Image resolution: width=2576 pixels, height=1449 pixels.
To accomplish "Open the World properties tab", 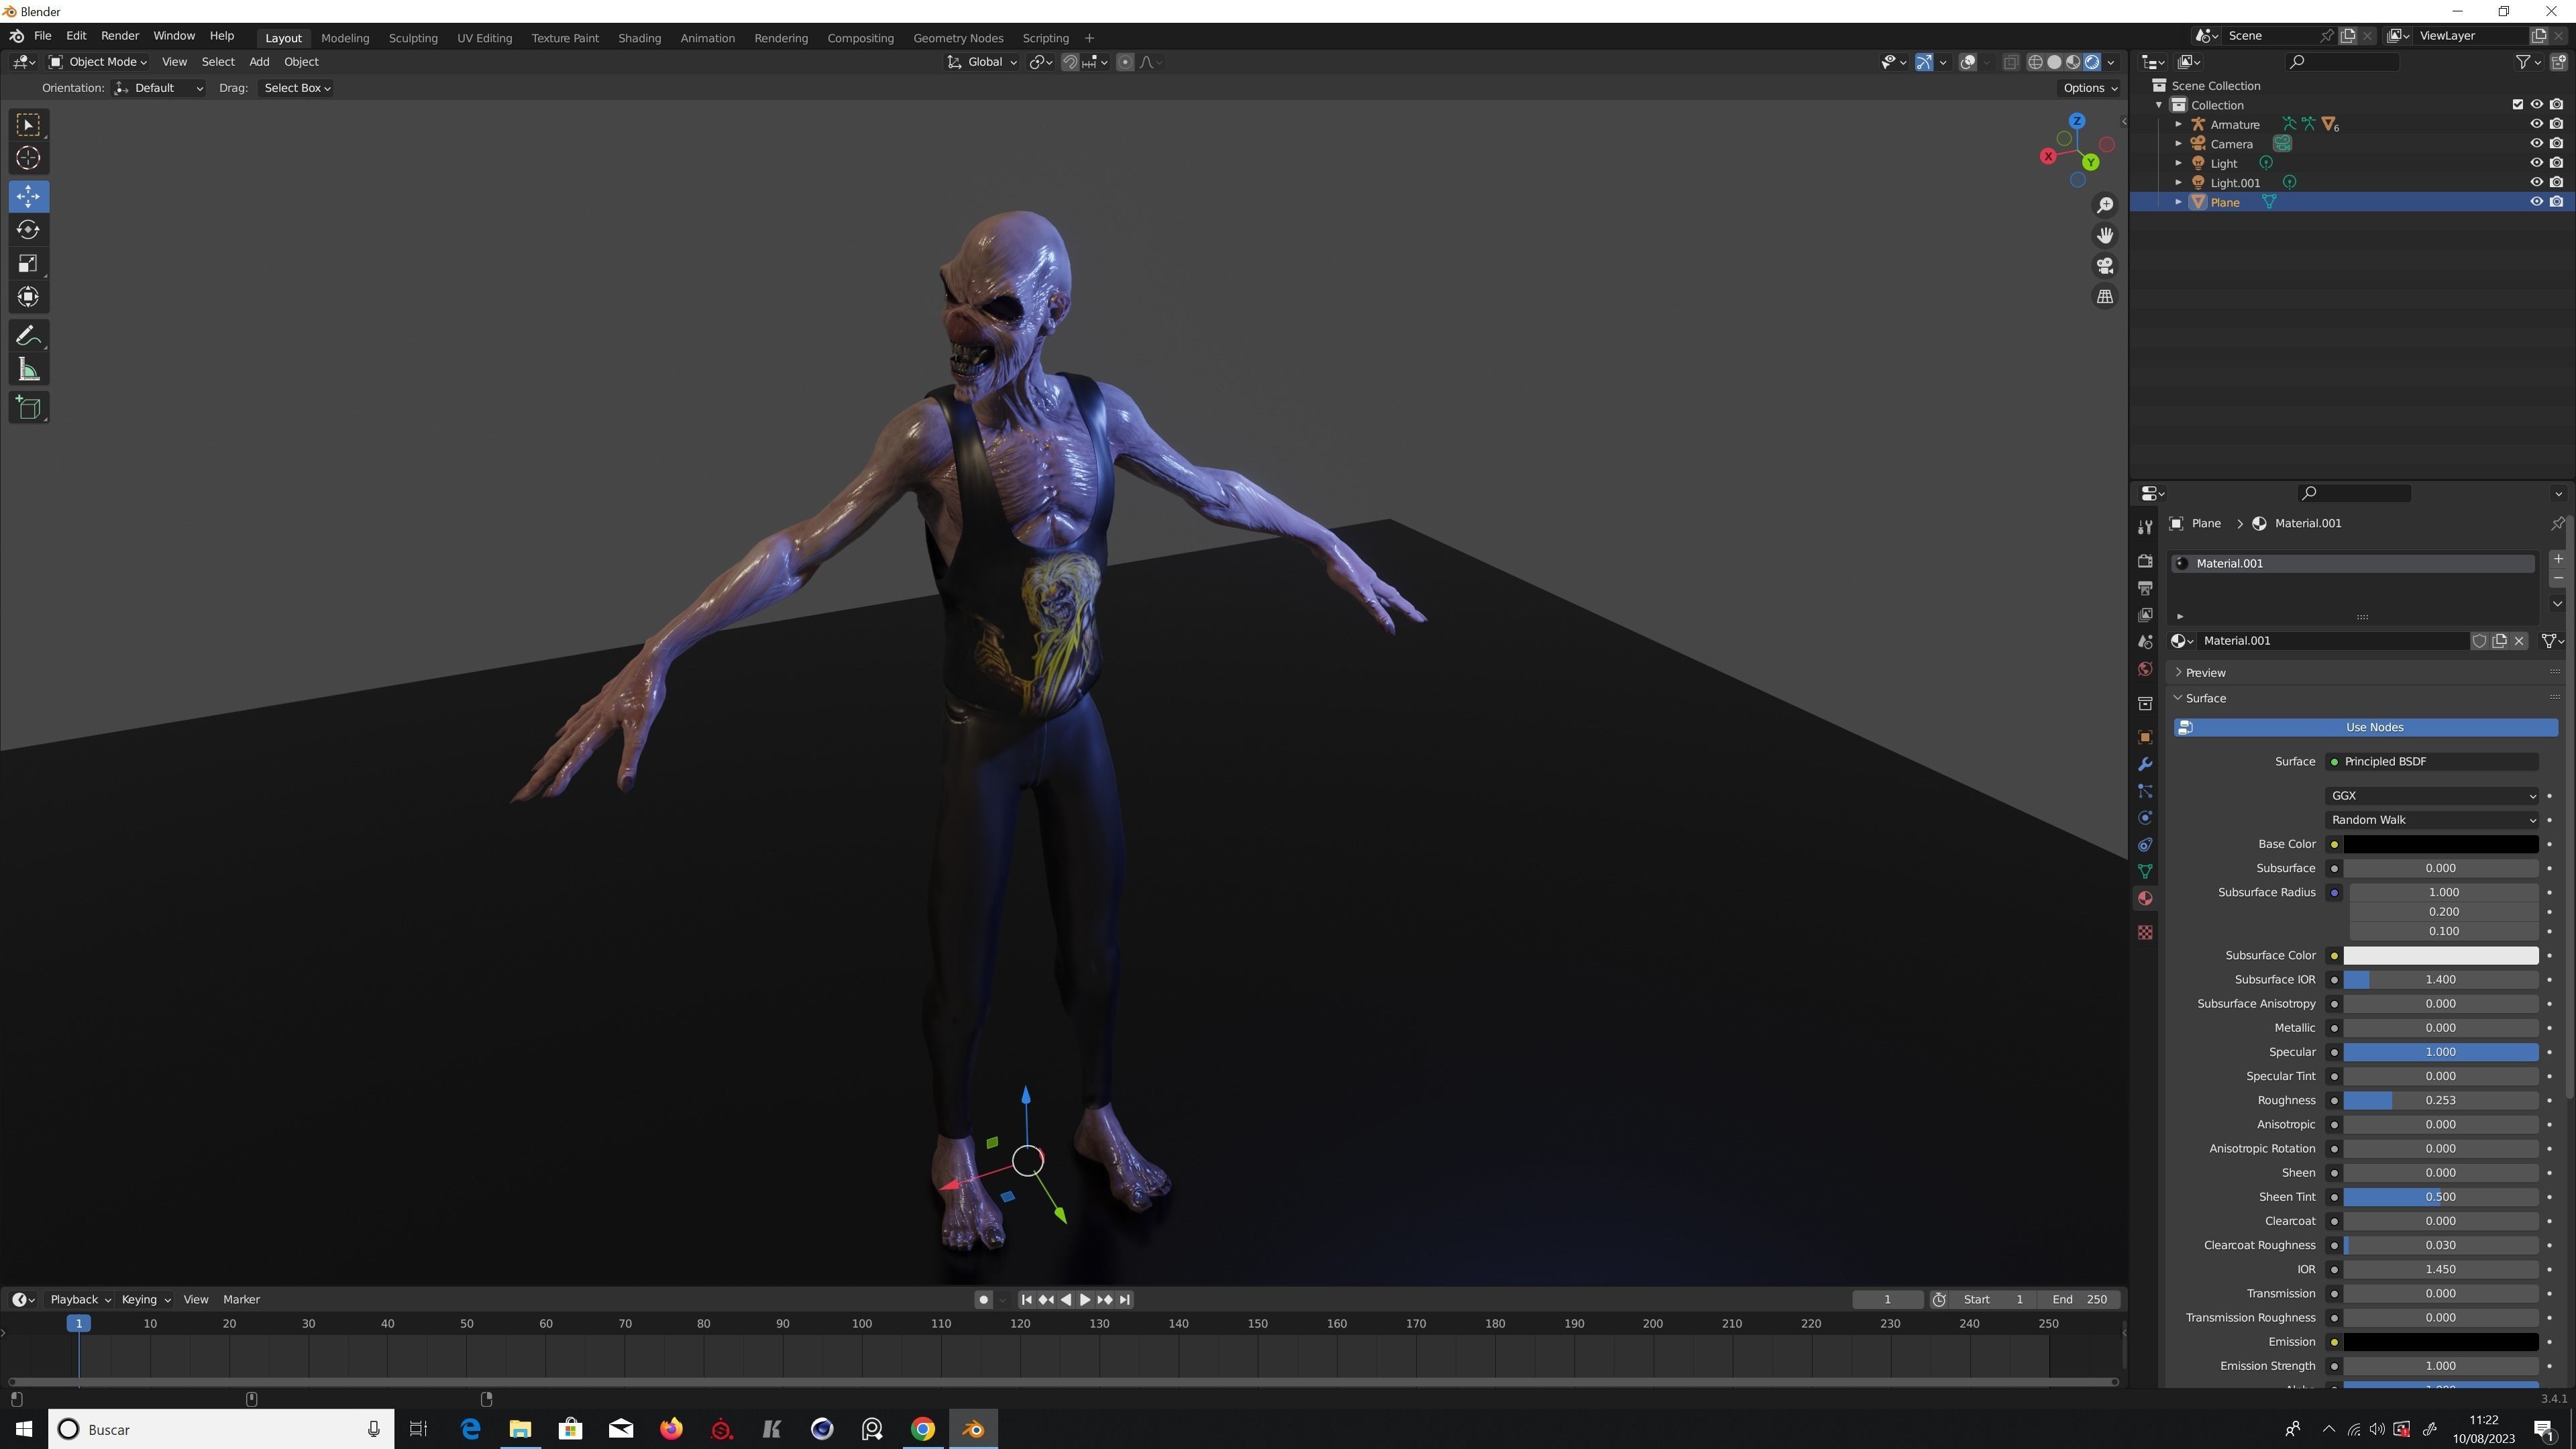I will click(2145, 669).
